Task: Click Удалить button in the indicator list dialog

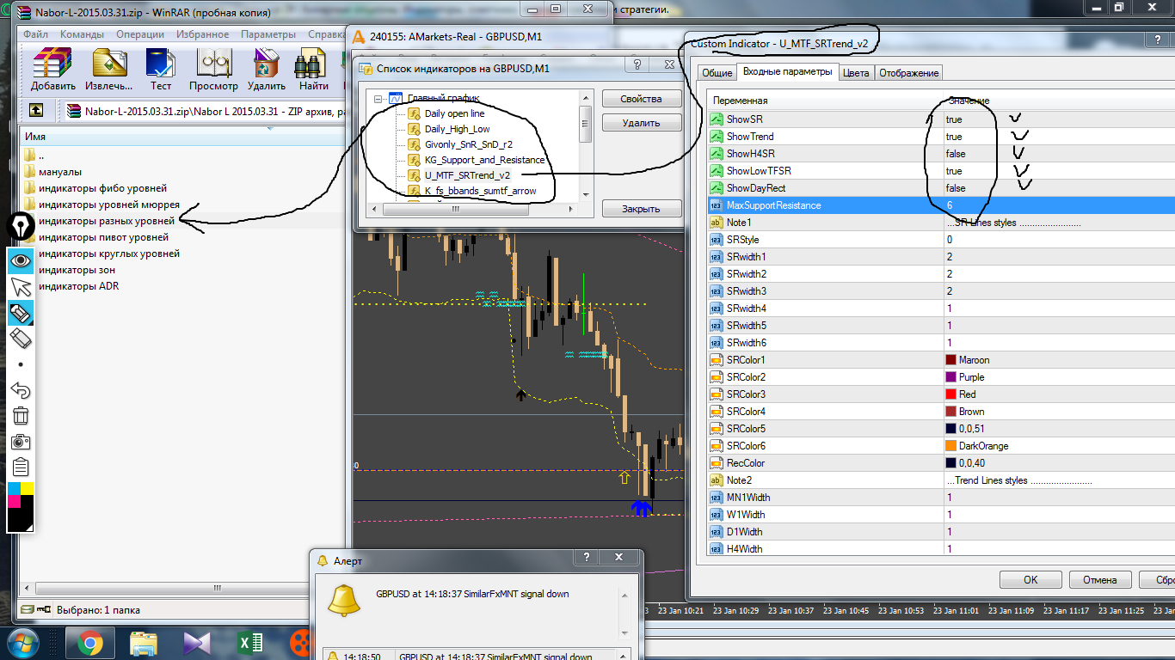Action: pos(642,123)
